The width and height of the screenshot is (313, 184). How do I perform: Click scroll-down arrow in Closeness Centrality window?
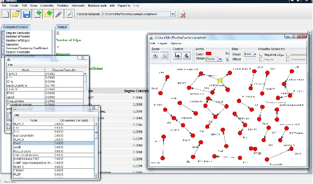(96, 176)
